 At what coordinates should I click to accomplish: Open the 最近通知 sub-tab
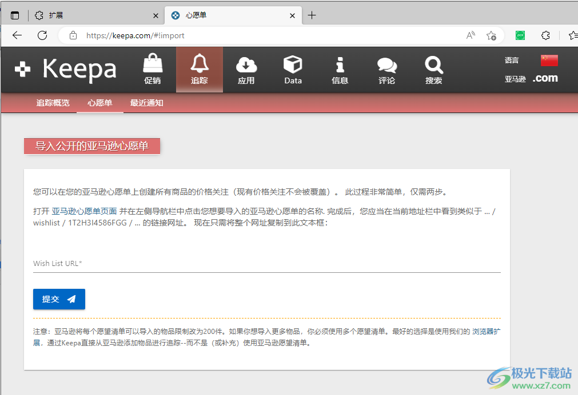147,103
